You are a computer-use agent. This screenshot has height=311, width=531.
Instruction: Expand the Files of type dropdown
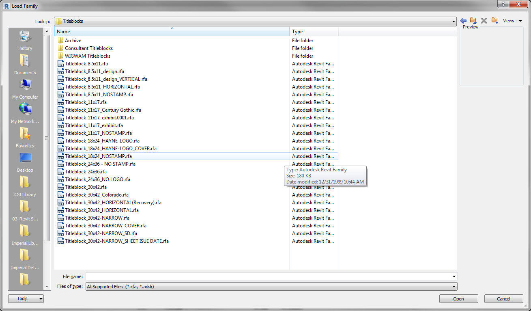pos(454,287)
